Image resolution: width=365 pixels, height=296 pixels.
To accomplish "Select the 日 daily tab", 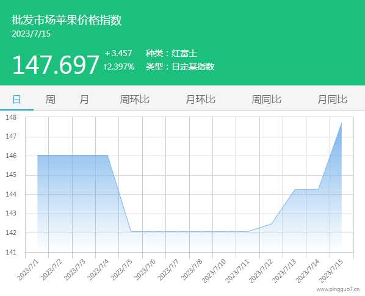I will [x=16, y=99].
